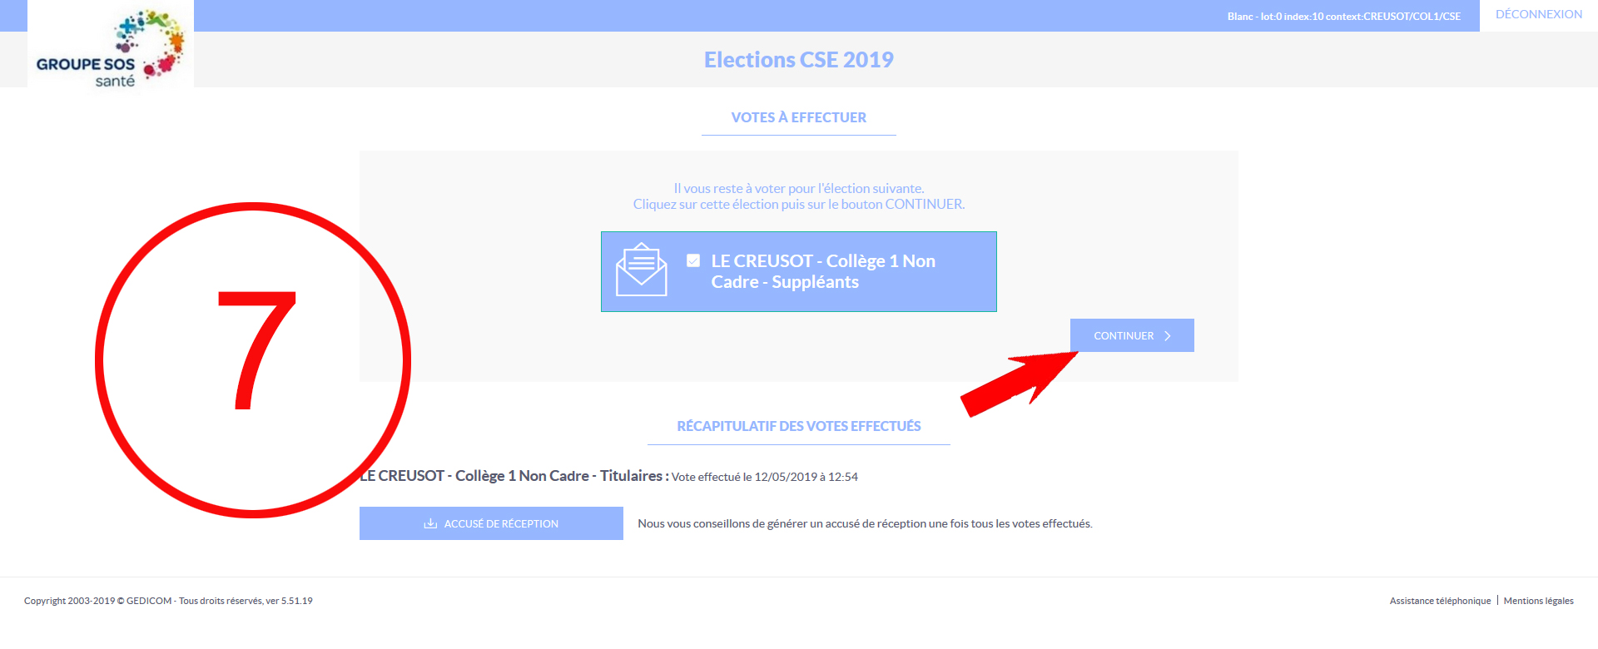Click the red circled number 7
1598x649 pixels.
[253, 359]
